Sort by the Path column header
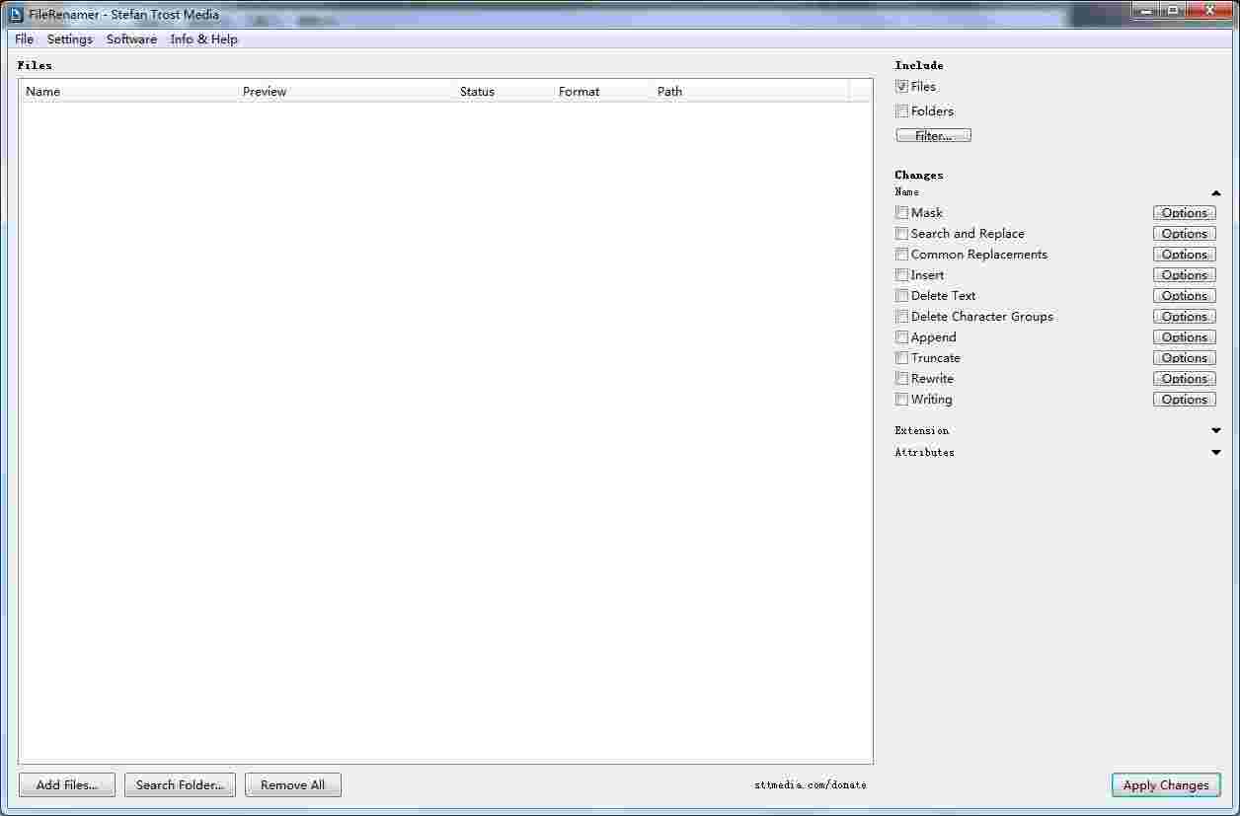Viewport: 1240px width, 816px height. coord(750,91)
